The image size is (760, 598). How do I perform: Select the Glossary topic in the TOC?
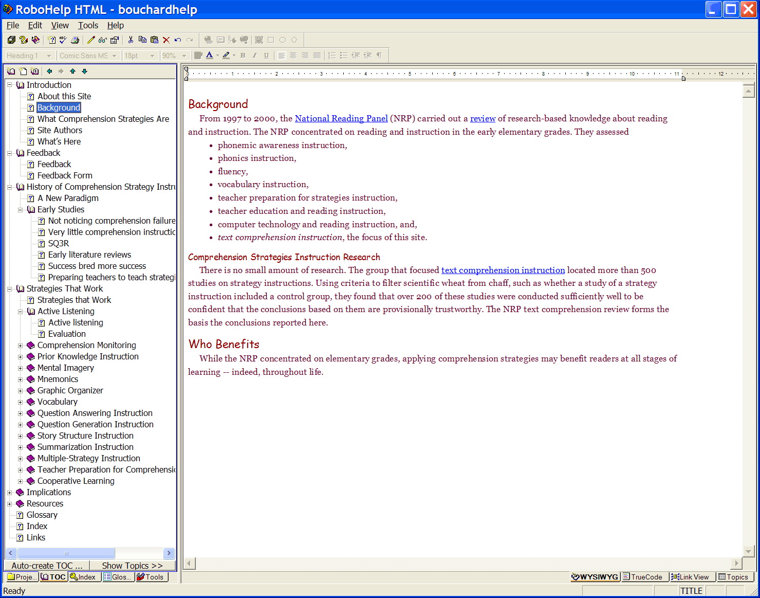tap(42, 515)
